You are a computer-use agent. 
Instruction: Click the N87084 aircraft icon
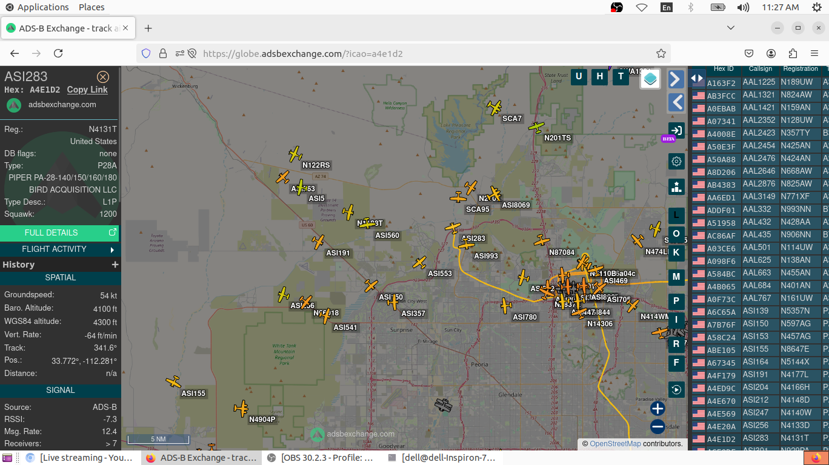click(x=542, y=241)
